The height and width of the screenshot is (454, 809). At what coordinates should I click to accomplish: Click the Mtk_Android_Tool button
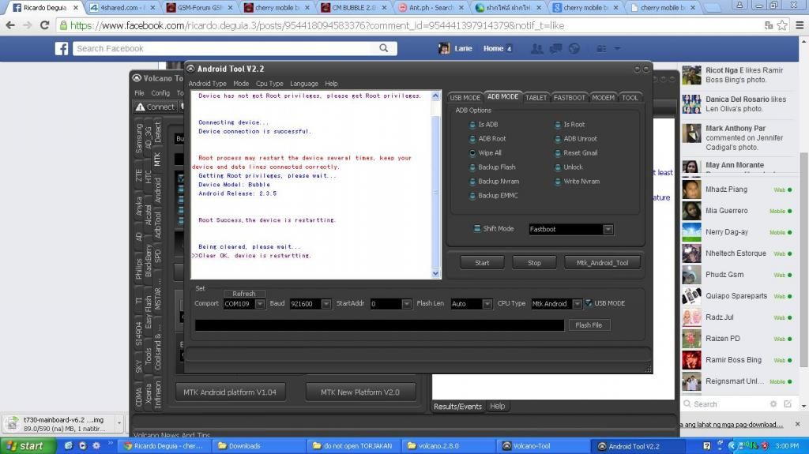click(x=602, y=263)
